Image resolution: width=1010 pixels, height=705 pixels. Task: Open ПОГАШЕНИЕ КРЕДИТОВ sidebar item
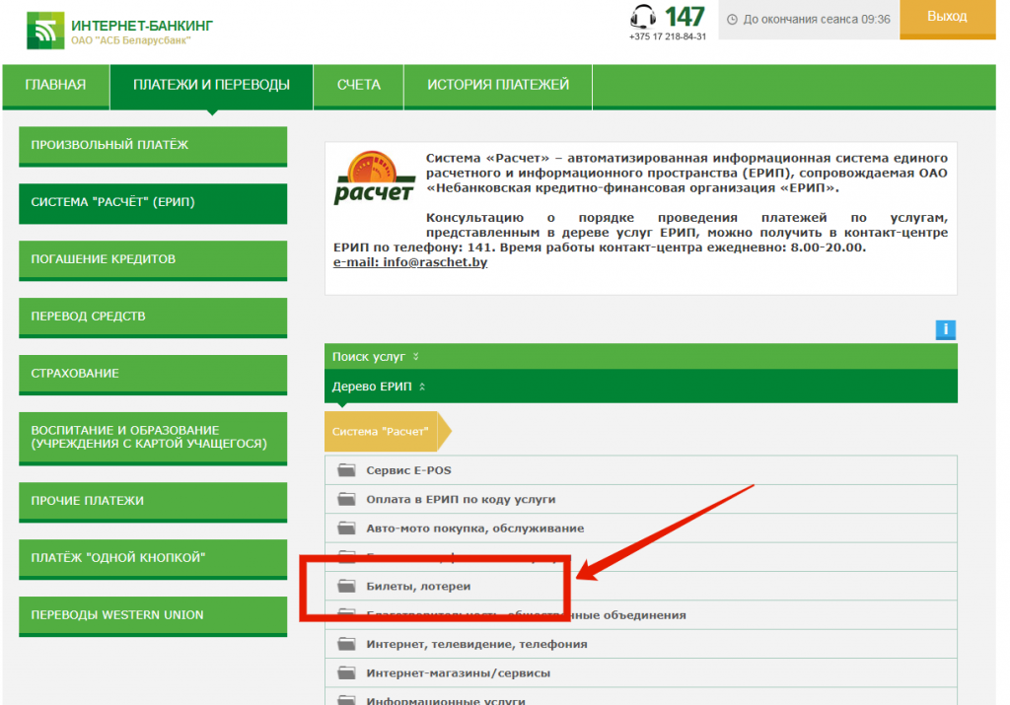[x=153, y=260]
